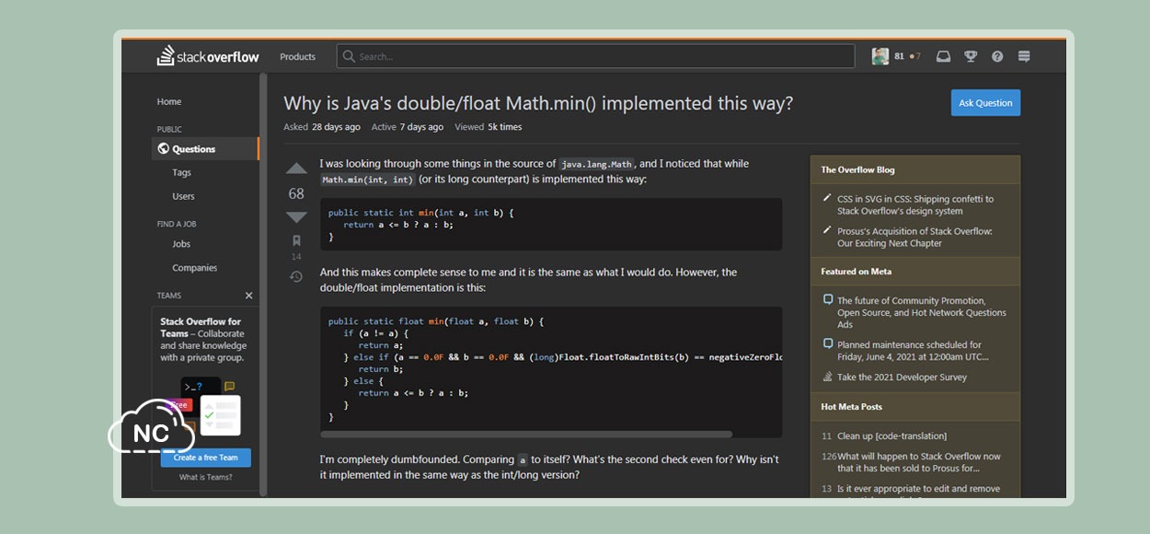Open Jobs in the sidebar
The image size is (1150, 534).
click(x=181, y=245)
